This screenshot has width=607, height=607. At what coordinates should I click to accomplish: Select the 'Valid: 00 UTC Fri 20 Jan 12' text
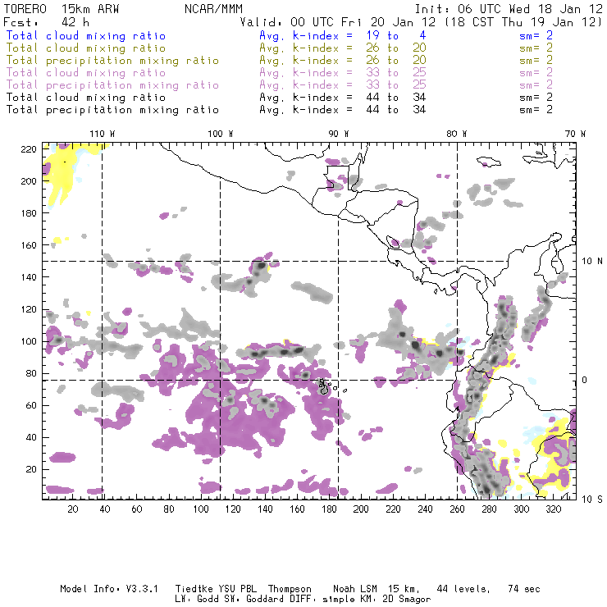point(338,22)
